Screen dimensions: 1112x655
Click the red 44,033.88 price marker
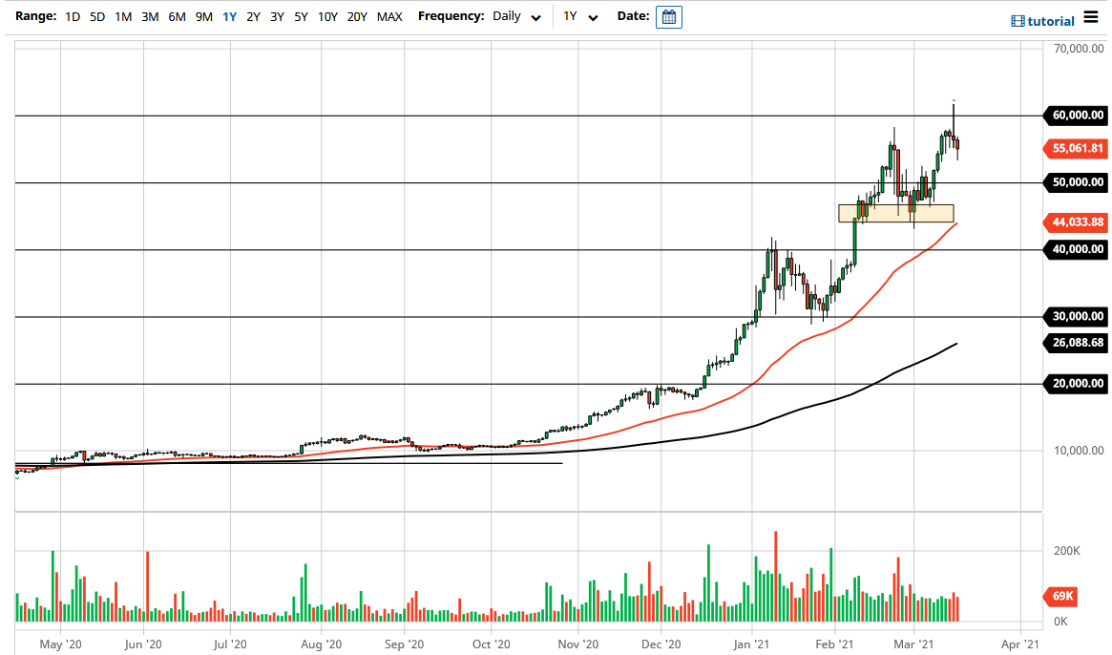point(1074,222)
